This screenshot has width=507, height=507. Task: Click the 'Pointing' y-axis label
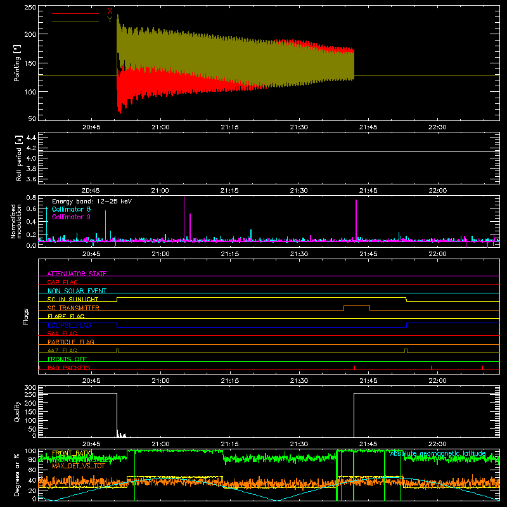(x=17, y=63)
